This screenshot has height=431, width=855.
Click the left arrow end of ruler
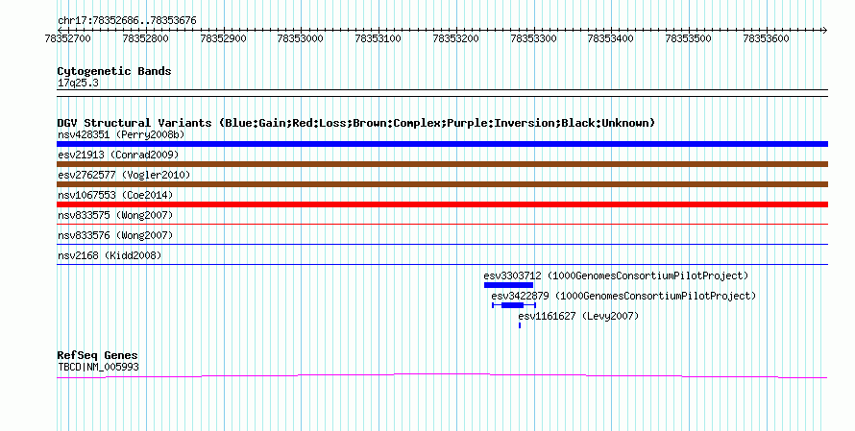[60, 30]
